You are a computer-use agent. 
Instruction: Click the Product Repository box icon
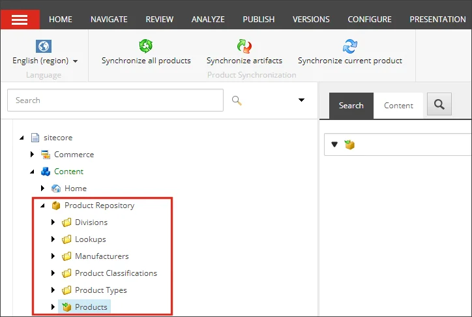coord(56,205)
